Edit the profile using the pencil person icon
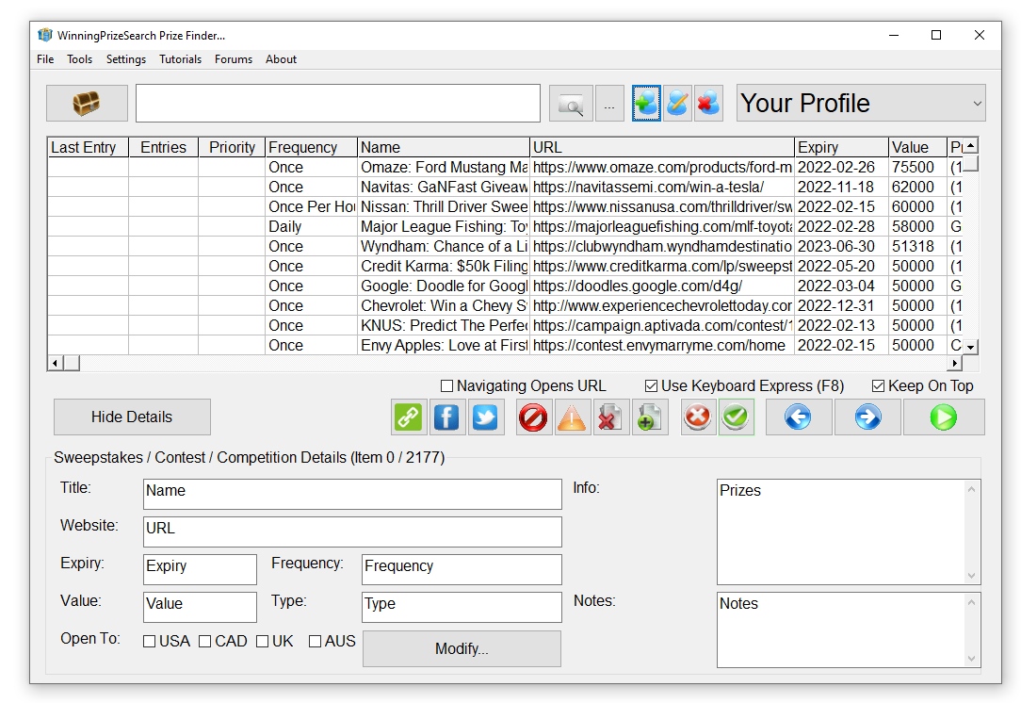This screenshot has width=1021, height=703. 677,103
